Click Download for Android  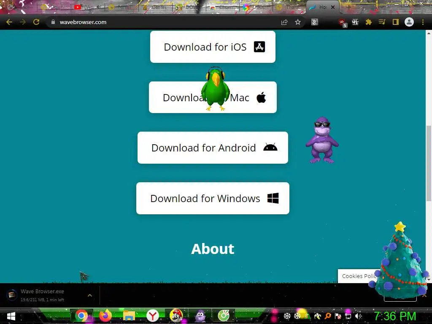213,148
